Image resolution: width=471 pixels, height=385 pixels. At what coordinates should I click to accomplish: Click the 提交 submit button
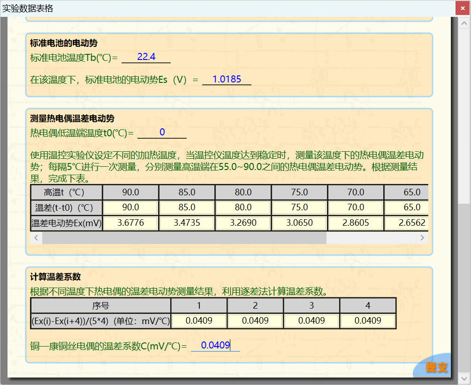pos(436,367)
